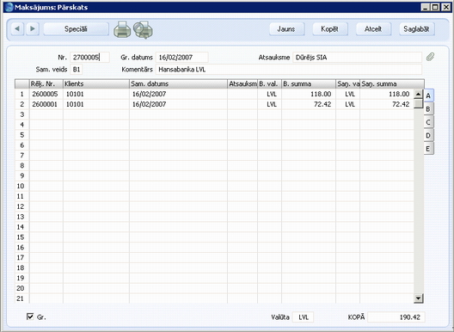Select invoice number 2600005 cell

[46, 94]
